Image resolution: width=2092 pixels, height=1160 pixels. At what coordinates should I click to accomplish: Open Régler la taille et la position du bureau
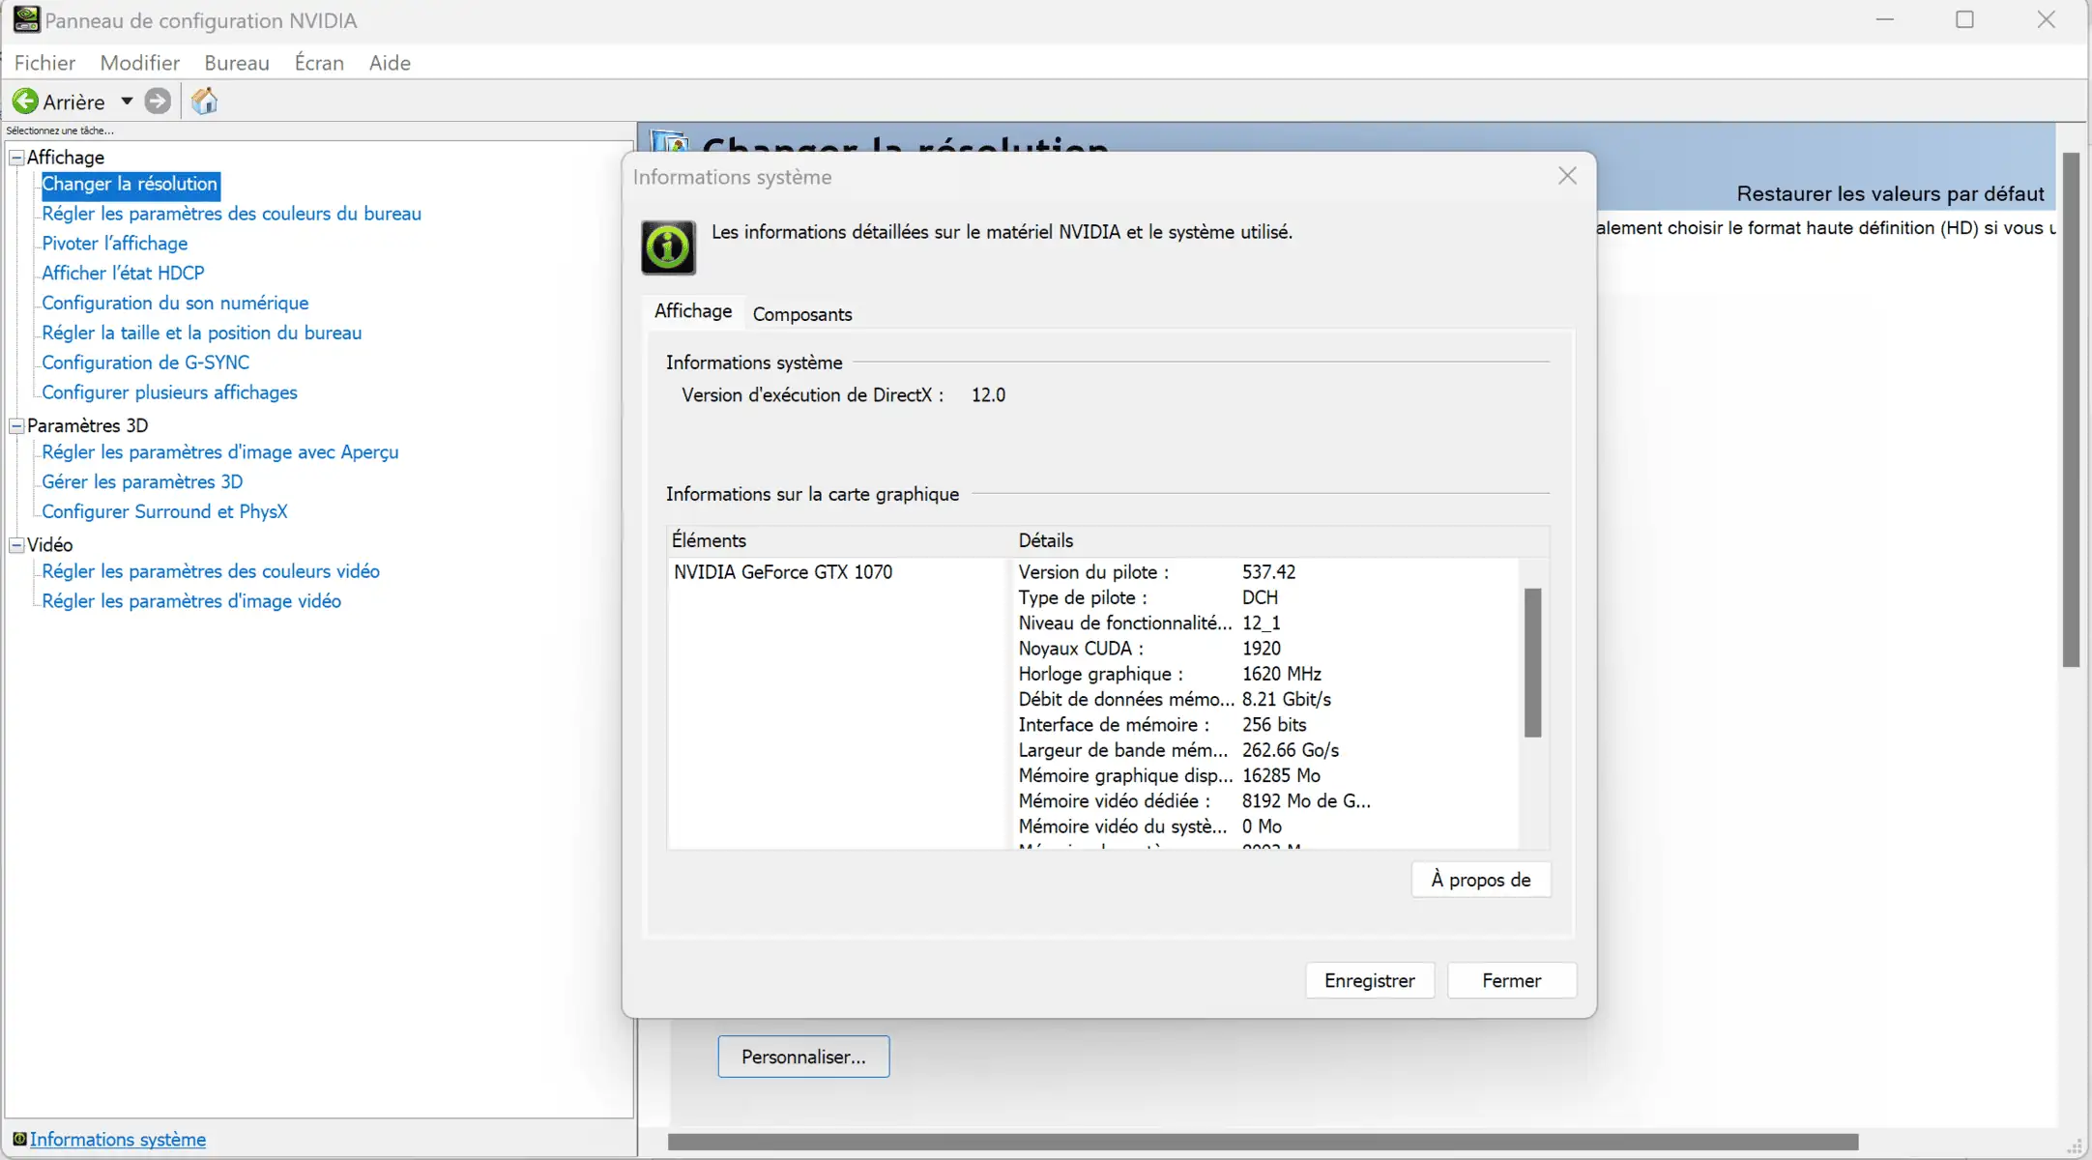click(201, 333)
